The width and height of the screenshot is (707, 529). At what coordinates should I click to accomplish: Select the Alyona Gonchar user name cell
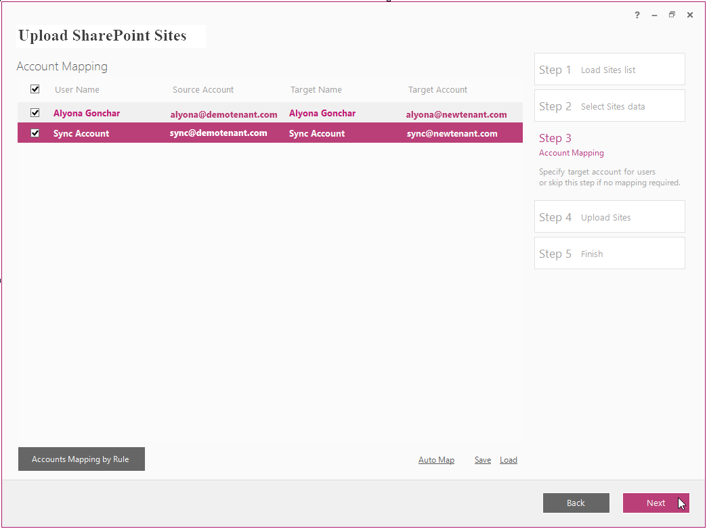point(87,113)
